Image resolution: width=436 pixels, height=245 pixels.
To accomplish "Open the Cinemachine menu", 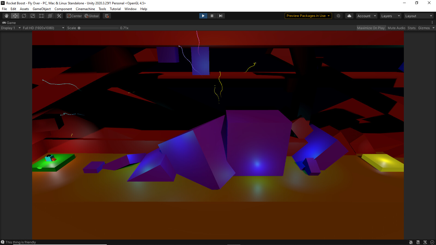I will (85, 9).
